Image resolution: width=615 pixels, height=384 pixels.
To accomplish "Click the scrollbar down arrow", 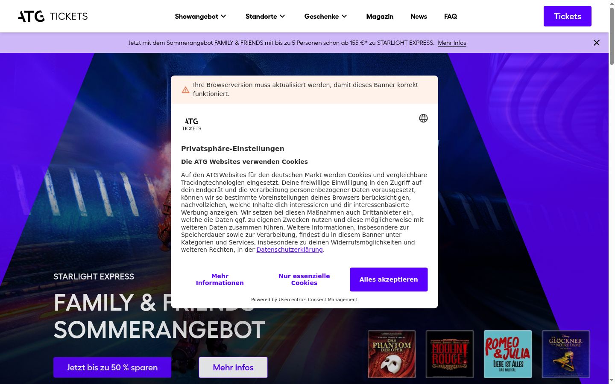I will click(x=612, y=380).
